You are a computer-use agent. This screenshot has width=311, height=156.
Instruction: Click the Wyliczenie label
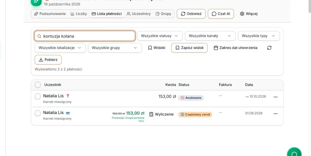(164, 114)
